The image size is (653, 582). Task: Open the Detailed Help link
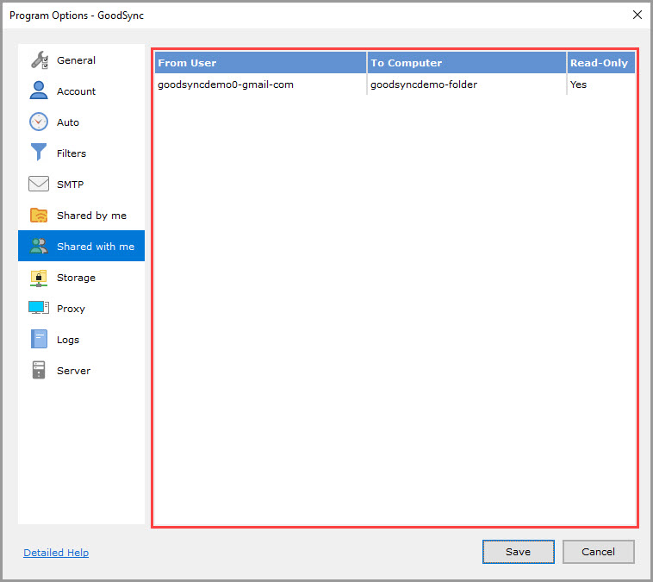tap(56, 553)
